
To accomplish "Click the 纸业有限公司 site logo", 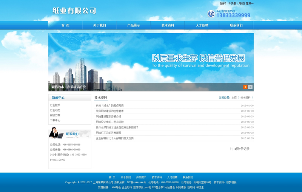I will (74, 11).
